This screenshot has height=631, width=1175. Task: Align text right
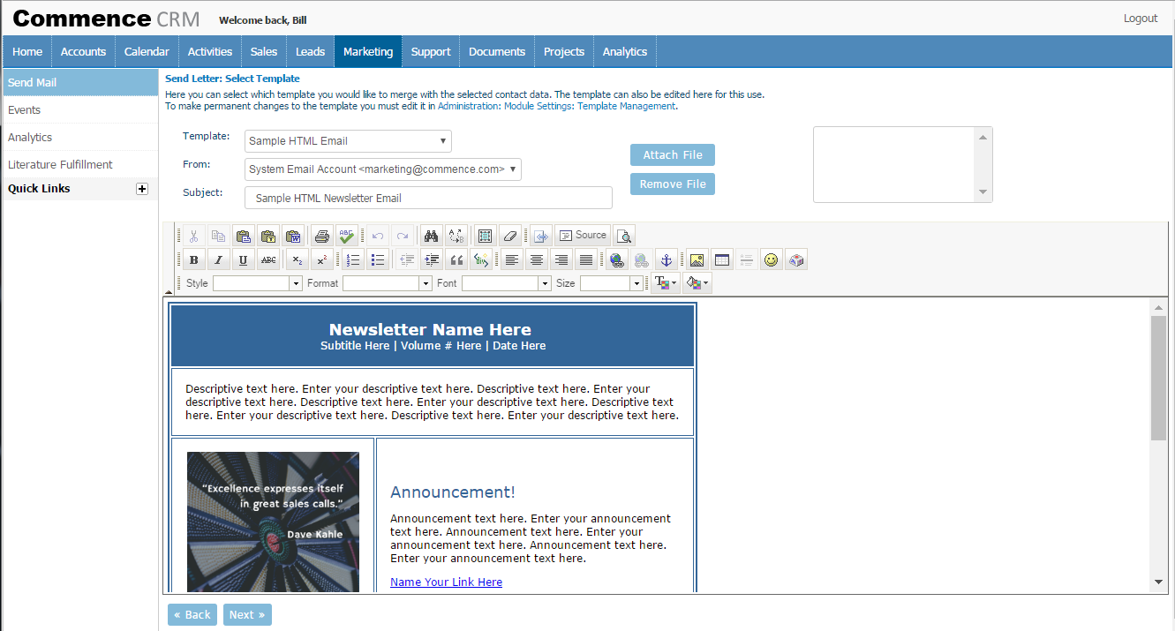click(x=561, y=259)
